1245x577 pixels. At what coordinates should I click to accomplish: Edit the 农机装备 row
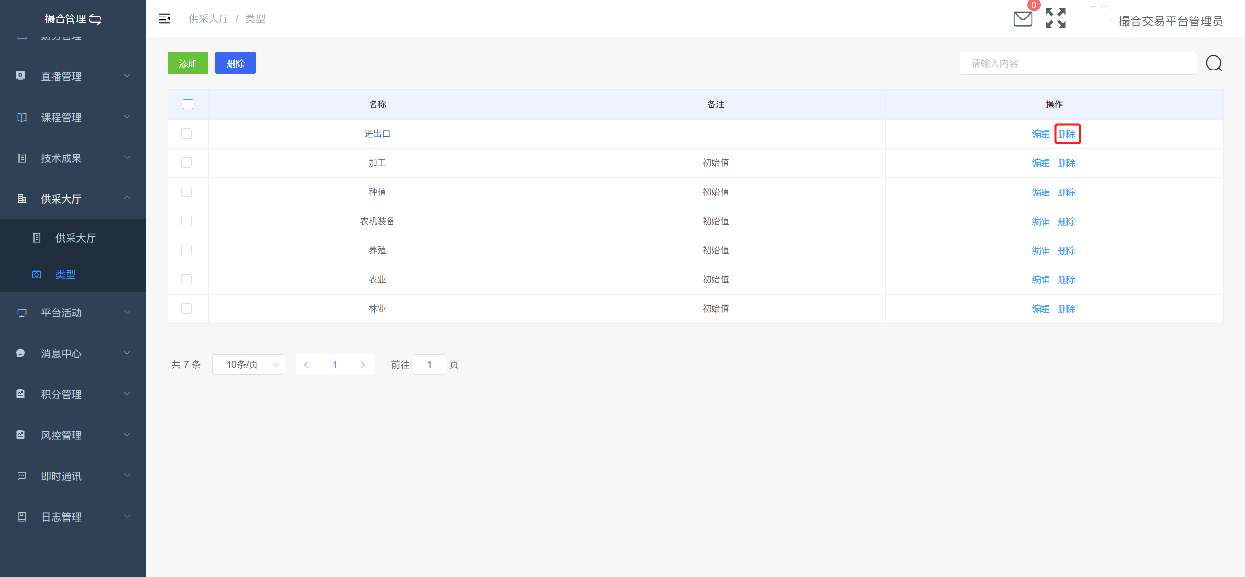click(x=1041, y=221)
